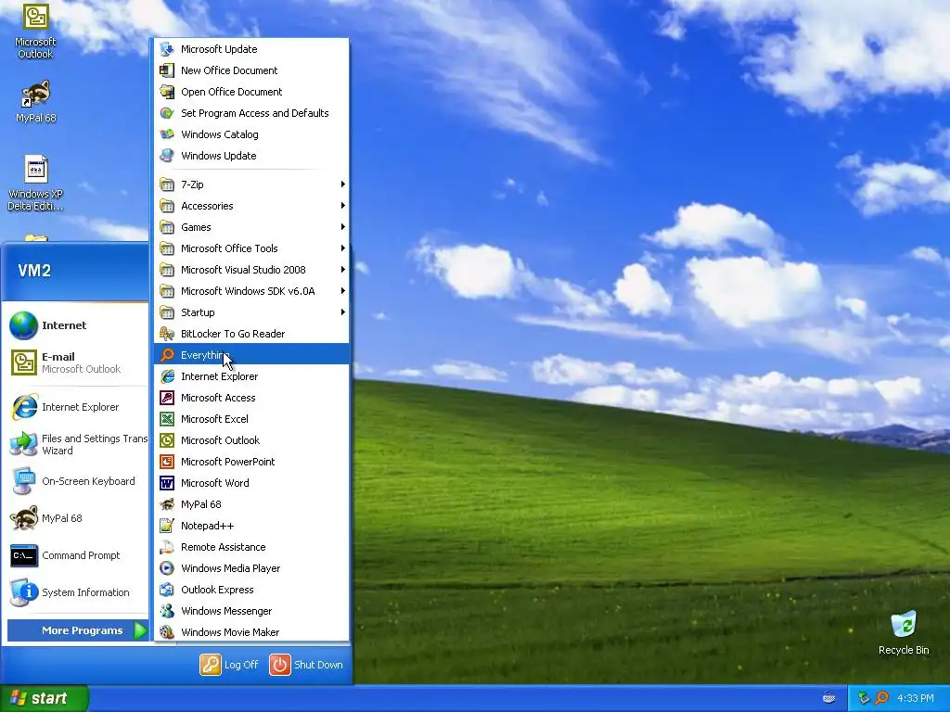
Task: Expand Microsoft Office Tools submenu arrow
Action: coord(343,248)
